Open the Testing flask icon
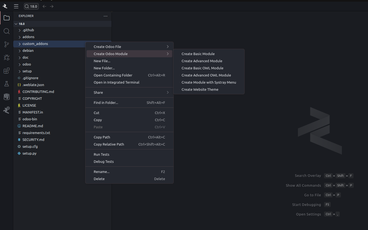 tap(7, 84)
